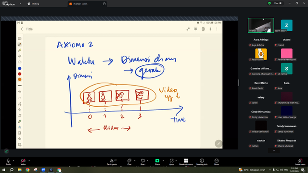308x173 pixels.
Task: Pick the blue pen color
Action: pyautogui.click(x=20, y=68)
